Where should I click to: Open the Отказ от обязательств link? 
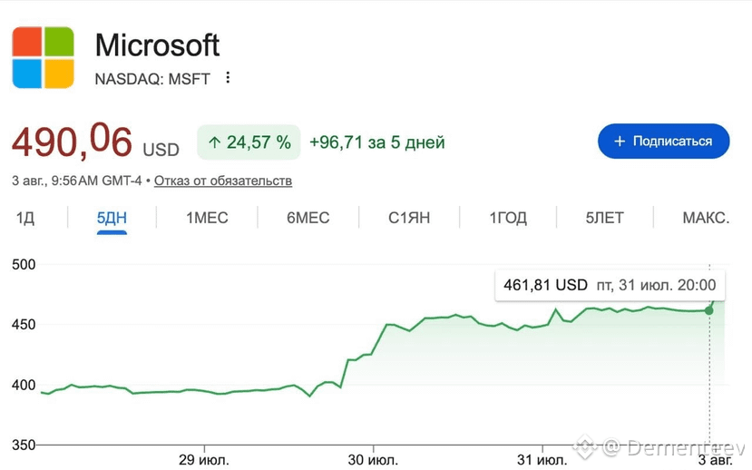[x=223, y=181]
